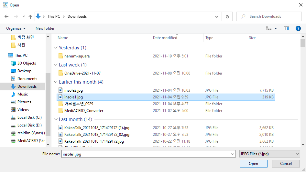Click New folder in toolbar

click(x=45, y=28)
